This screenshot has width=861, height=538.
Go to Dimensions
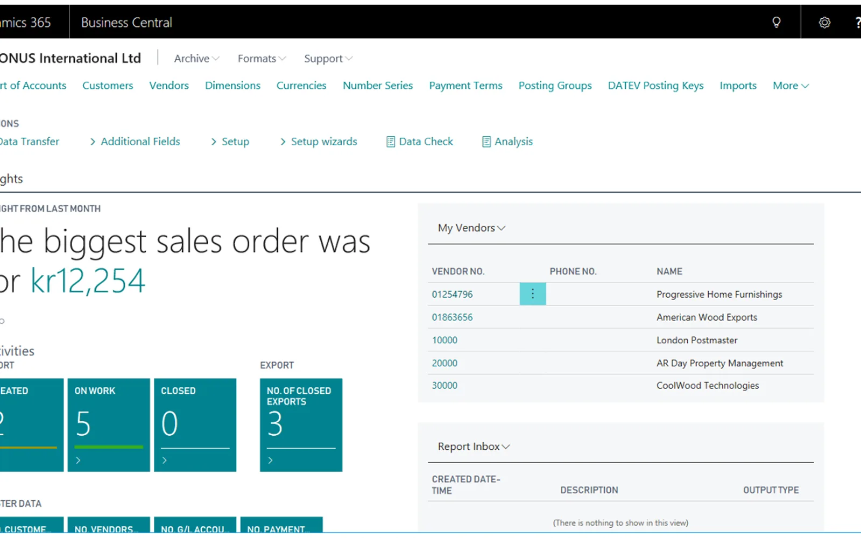point(232,86)
